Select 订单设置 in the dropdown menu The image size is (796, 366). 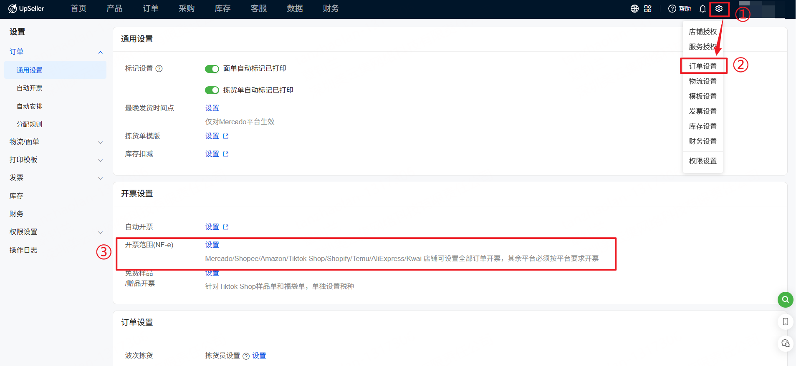coord(703,66)
